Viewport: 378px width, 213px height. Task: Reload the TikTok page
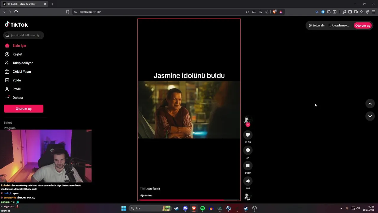pos(16,12)
